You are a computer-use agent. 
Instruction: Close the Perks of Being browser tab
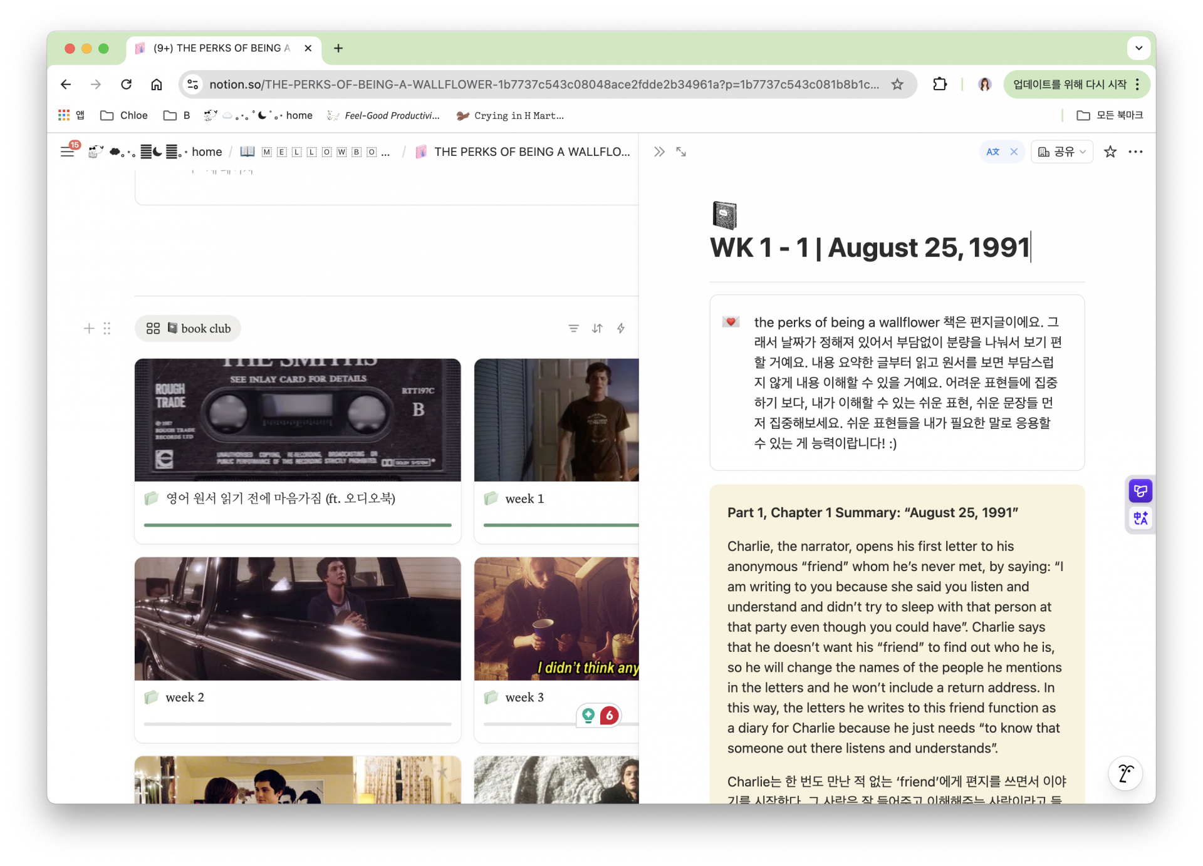click(308, 48)
